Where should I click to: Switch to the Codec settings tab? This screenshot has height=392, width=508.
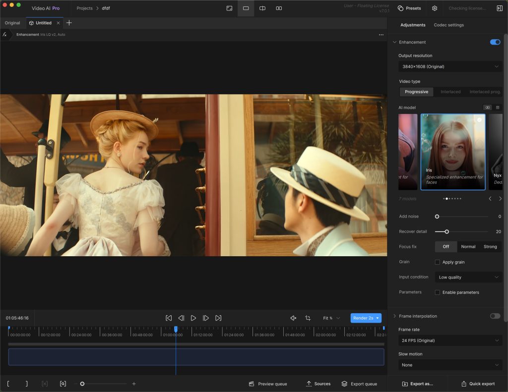point(448,25)
